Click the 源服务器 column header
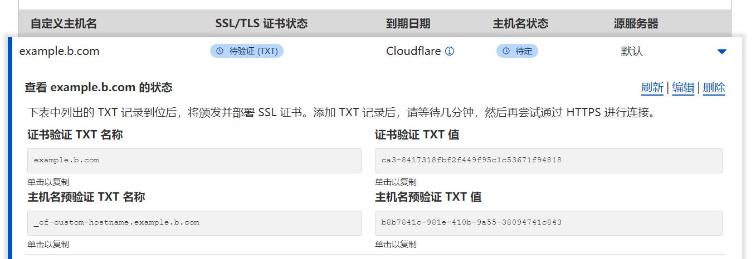This screenshot has height=259, width=756. tap(636, 24)
